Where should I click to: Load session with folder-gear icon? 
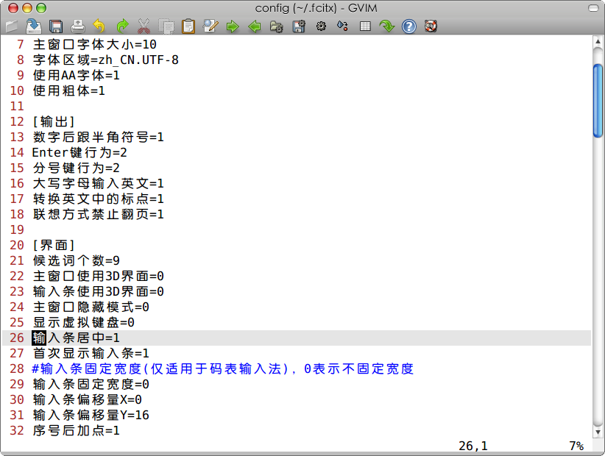coord(277,26)
